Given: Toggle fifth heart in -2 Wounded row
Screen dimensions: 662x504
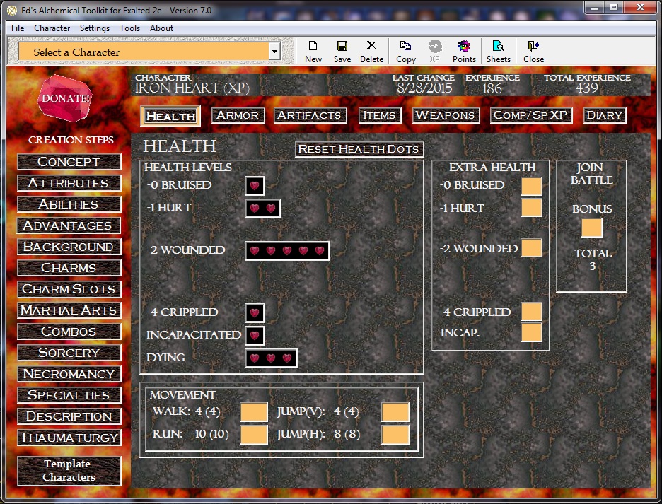Looking at the screenshot, I should 320,251.
